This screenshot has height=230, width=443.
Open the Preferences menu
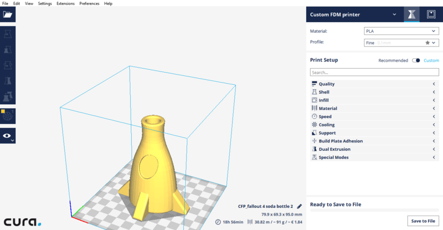[89, 3]
